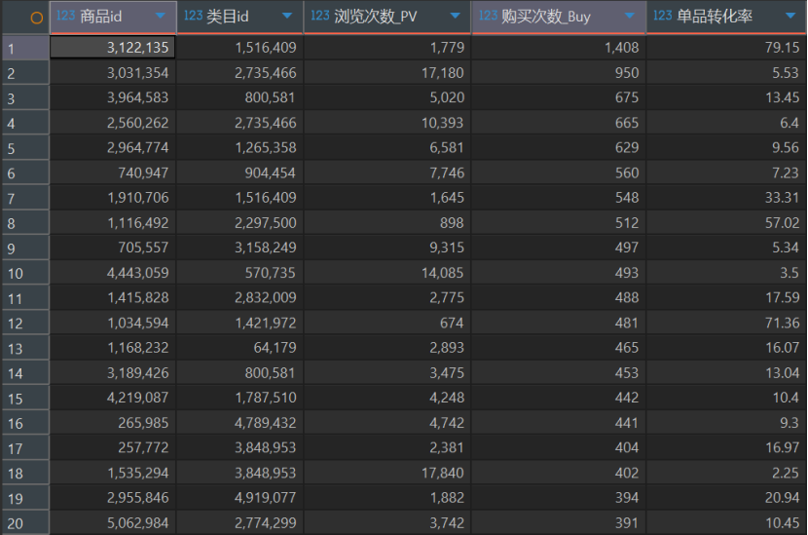This screenshot has height=535, width=808.
Task: Click PV cell 17,180
Action: pyautogui.click(x=387, y=73)
